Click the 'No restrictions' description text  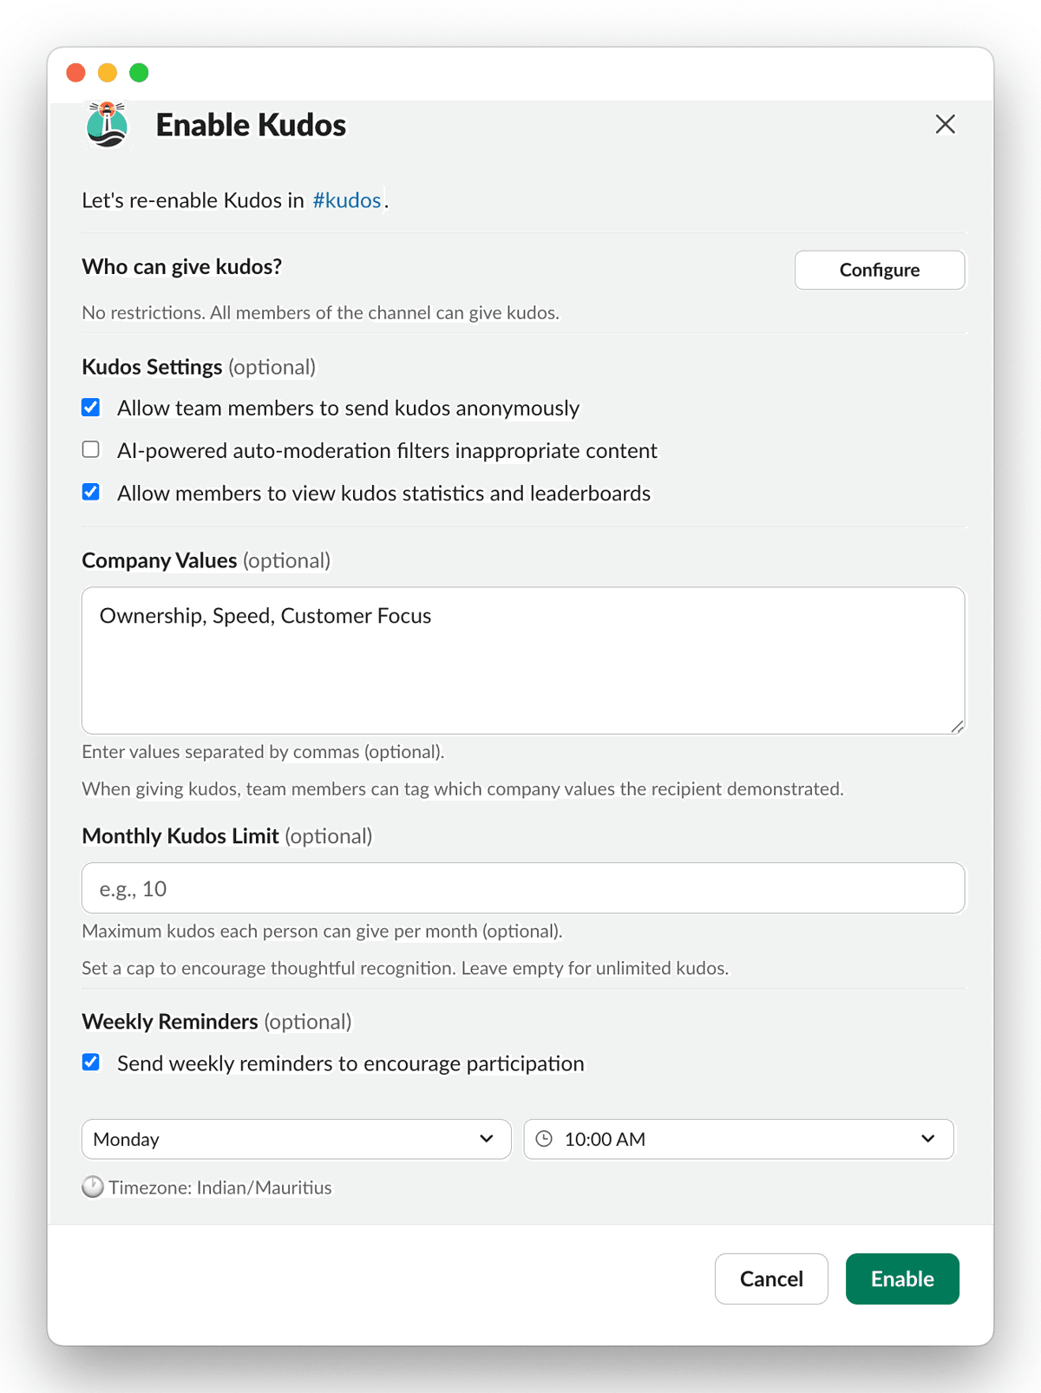[321, 312]
